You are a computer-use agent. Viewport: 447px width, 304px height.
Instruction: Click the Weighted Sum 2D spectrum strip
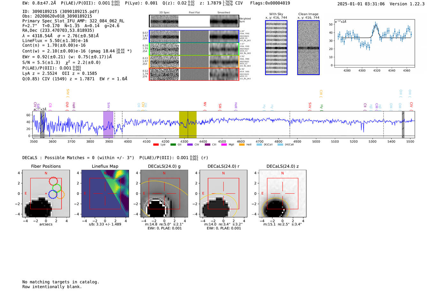click(194, 21)
